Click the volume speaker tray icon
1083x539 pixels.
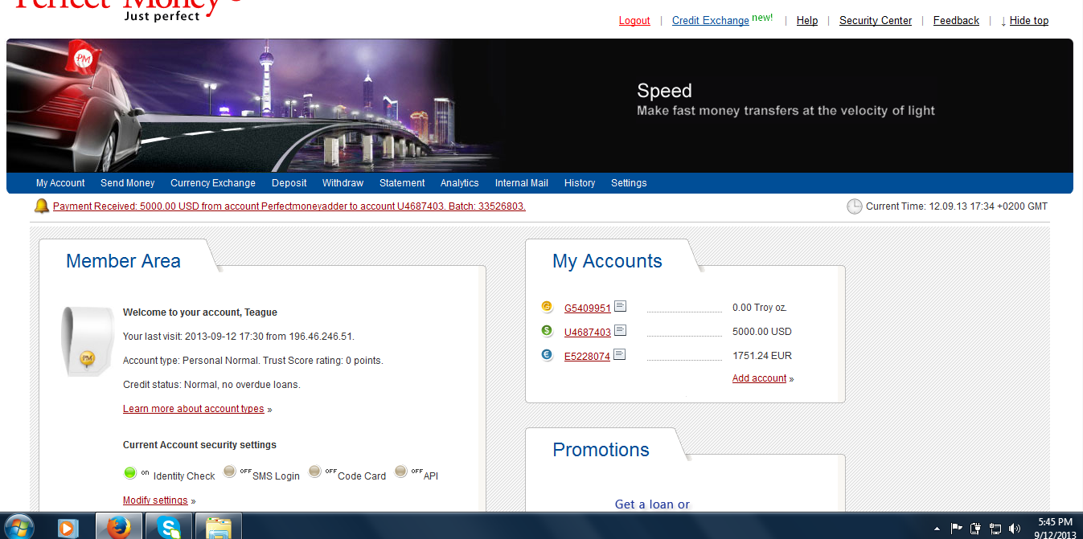(1015, 529)
